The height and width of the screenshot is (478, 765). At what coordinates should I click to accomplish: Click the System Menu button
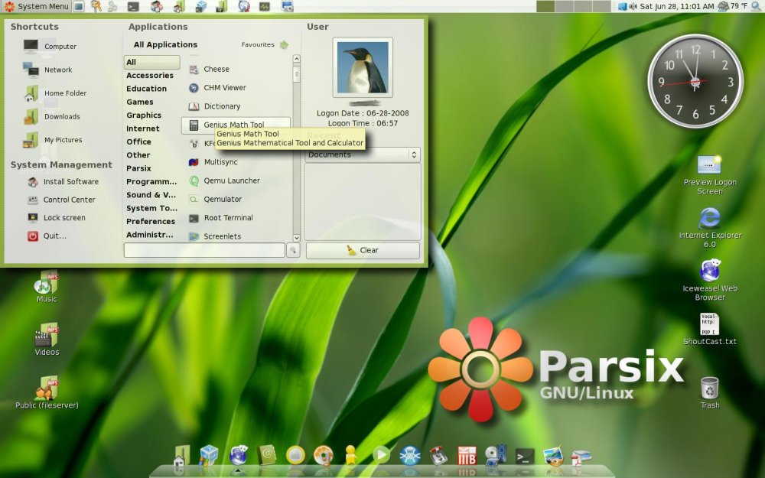(x=37, y=6)
